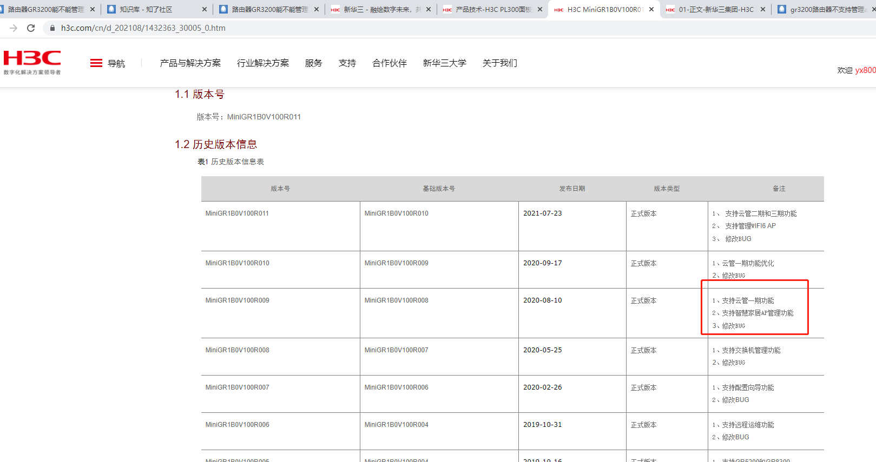Close the 新华三 - 融绘数字未来 tab
The height and width of the screenshot is (462, 876).
coord(429,9)
